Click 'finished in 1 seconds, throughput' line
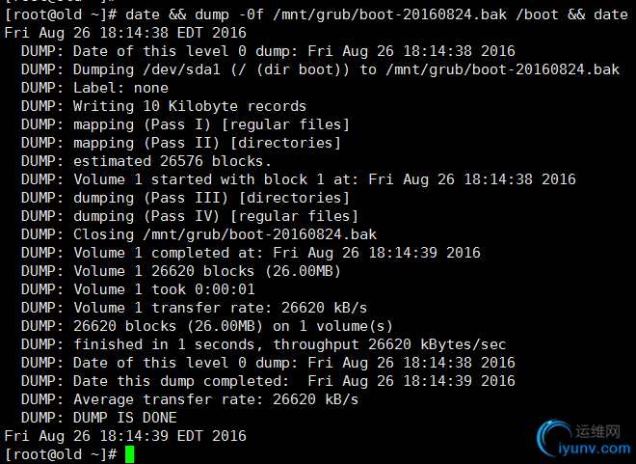 pos(264,344)
